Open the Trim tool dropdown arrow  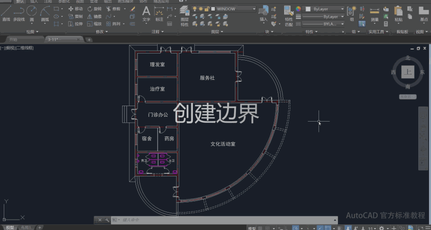tap(125, 9)
